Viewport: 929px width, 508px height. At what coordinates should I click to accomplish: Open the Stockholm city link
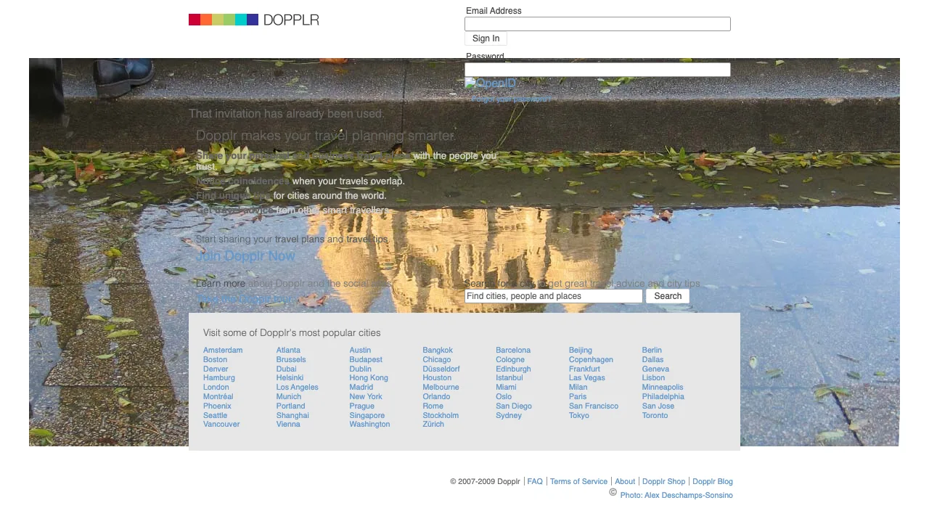coord(441,416)
